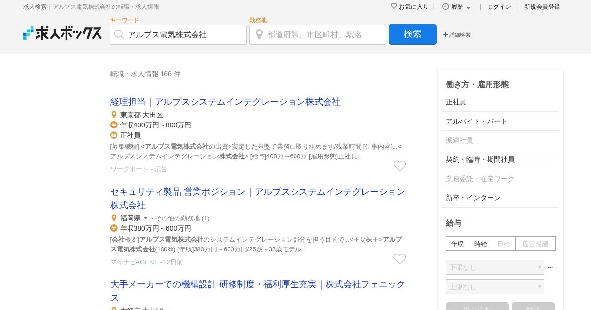This screenshot has width=591, height=310.
Task: Click the plus icon next to 詳細検索
Action: click(x=445, y=35)
